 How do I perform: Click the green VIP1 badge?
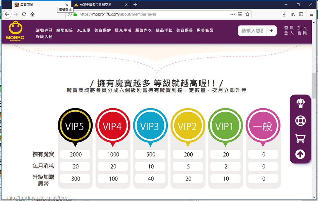(225, 126)
